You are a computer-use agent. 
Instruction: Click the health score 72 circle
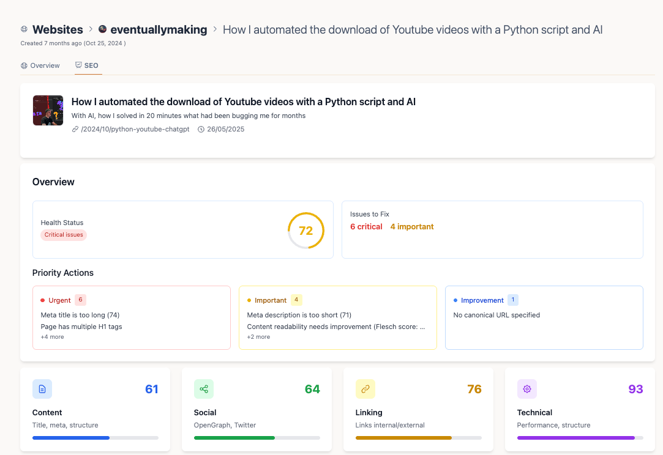pos(305,231)
